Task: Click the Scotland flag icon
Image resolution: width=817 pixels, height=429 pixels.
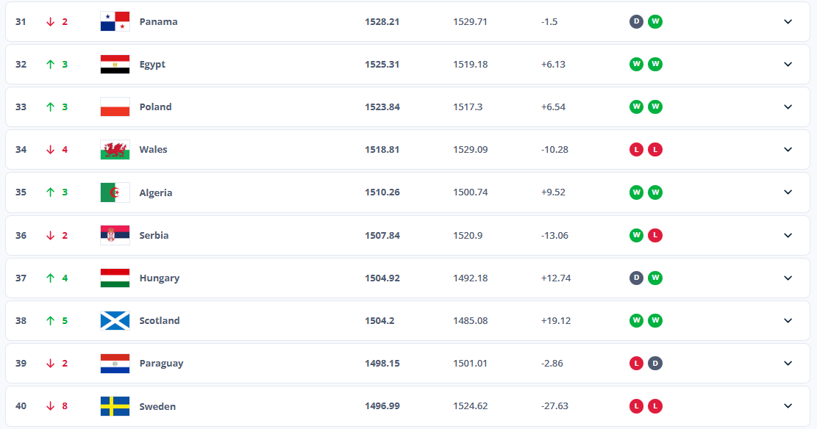Action: tap(115, 320)
